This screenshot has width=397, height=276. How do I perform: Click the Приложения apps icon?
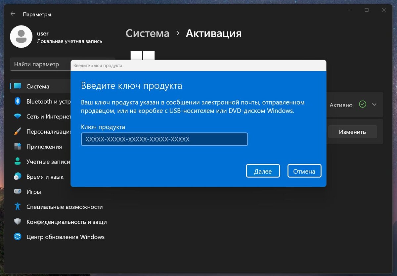pyautogui.click(x=18, y=146)
